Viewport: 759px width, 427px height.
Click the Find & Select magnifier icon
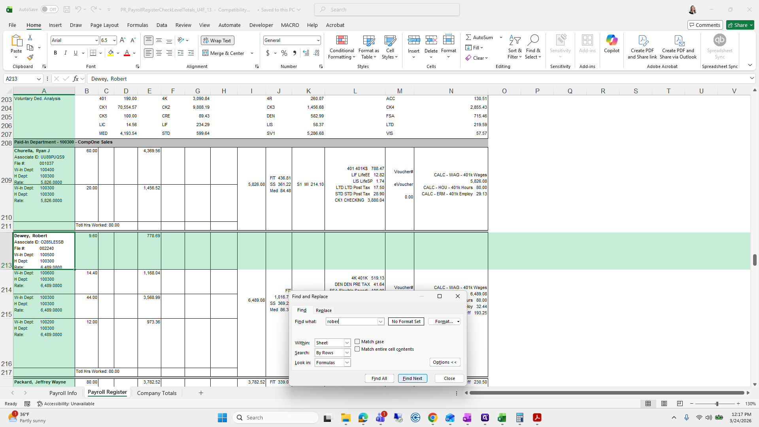[x=533, y=40]
